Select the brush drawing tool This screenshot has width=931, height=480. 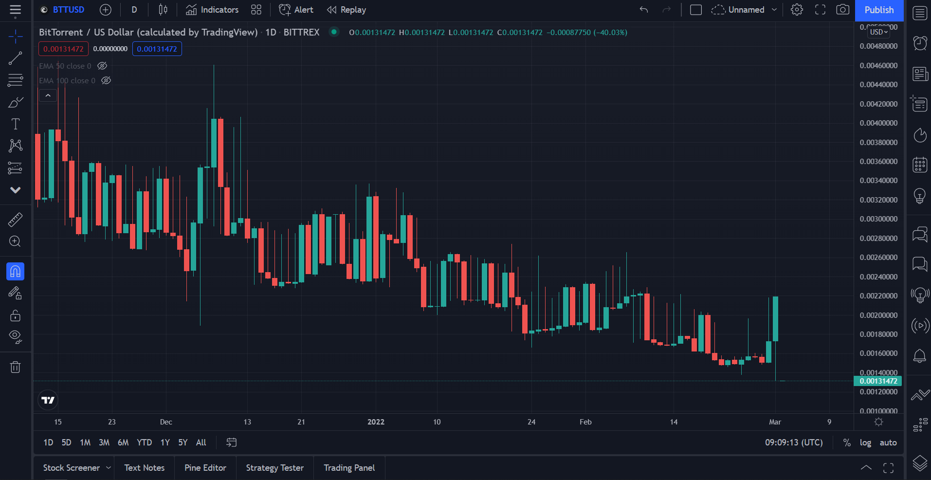coord(15,102)
